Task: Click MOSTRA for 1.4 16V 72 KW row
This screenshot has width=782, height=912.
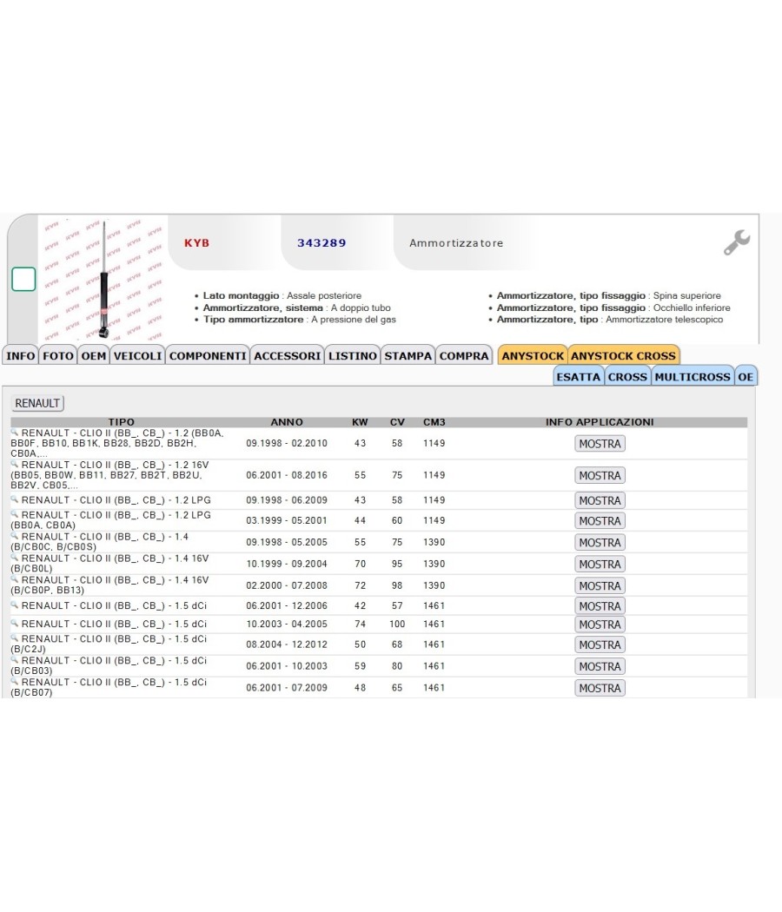Action: (600, 585)
